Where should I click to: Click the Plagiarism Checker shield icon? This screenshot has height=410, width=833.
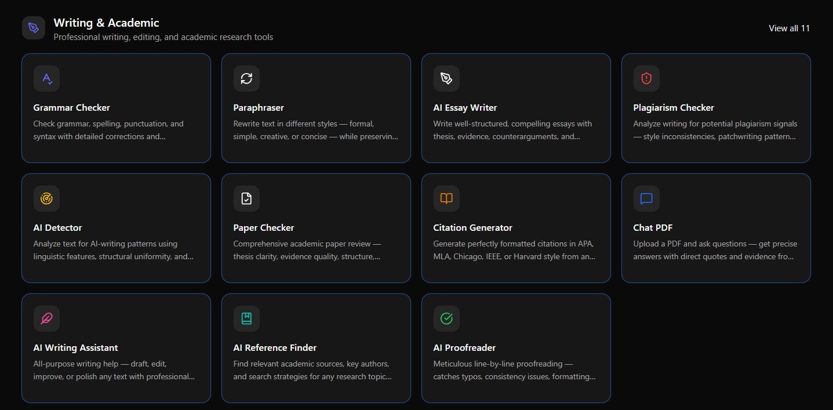point(646,78)
